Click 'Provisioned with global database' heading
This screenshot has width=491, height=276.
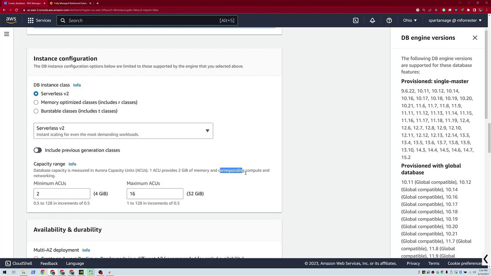pyautogui.click(x=431, y=169)
